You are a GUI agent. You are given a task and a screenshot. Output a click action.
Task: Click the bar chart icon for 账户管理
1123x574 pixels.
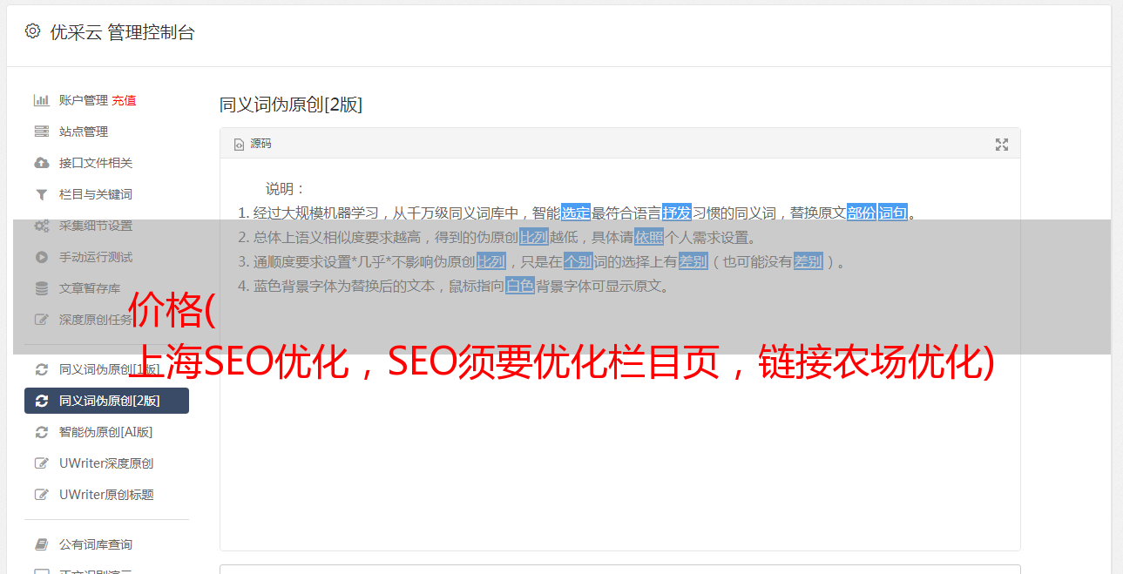41,100
